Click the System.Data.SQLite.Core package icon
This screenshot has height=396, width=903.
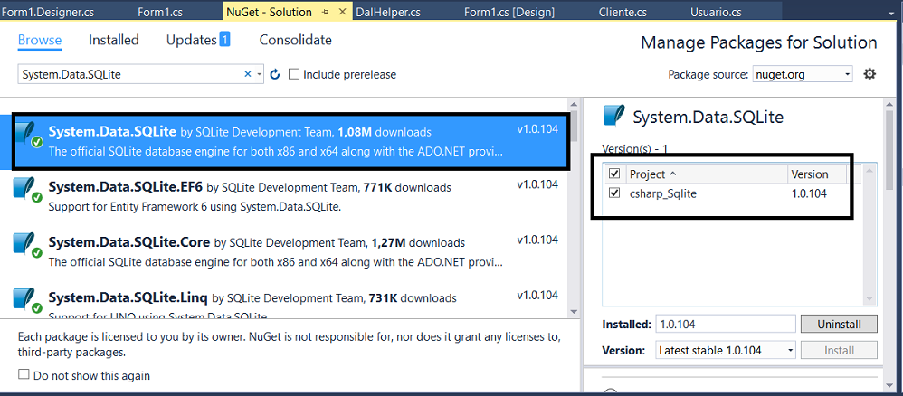click(28, 245)
